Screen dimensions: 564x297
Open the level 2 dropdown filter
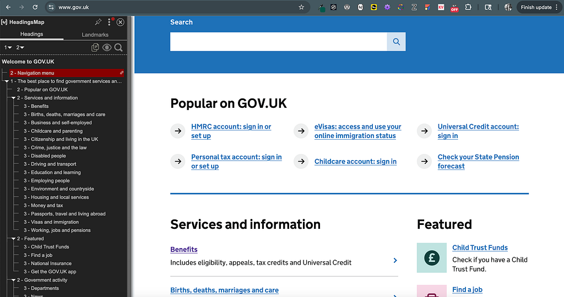tap(20, 47)
